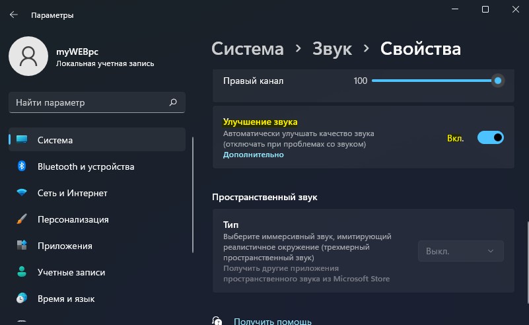The height and width of the screenshot is (325, 529).
Task: Click the Время и язык clock icon
Action: pyautogui.click(x=22, y=299)
